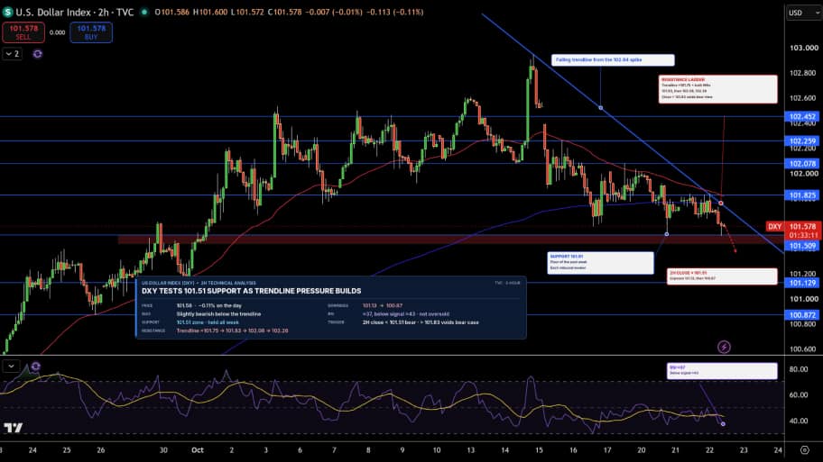Screen dimensions: 823x462
Task: Click the 102.000 price scale value
Action: tap(803, 174)
